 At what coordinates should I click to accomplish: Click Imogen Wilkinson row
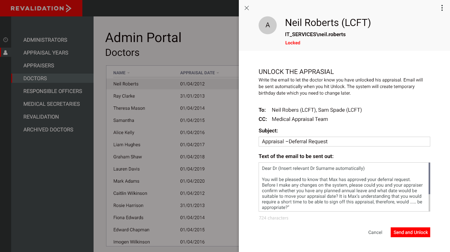click(173, 242)
